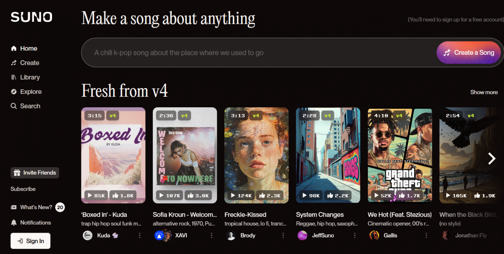Viewport: 504px width, 254px height.
Task: Open more options for We Hot
Action: pos(426,236)
